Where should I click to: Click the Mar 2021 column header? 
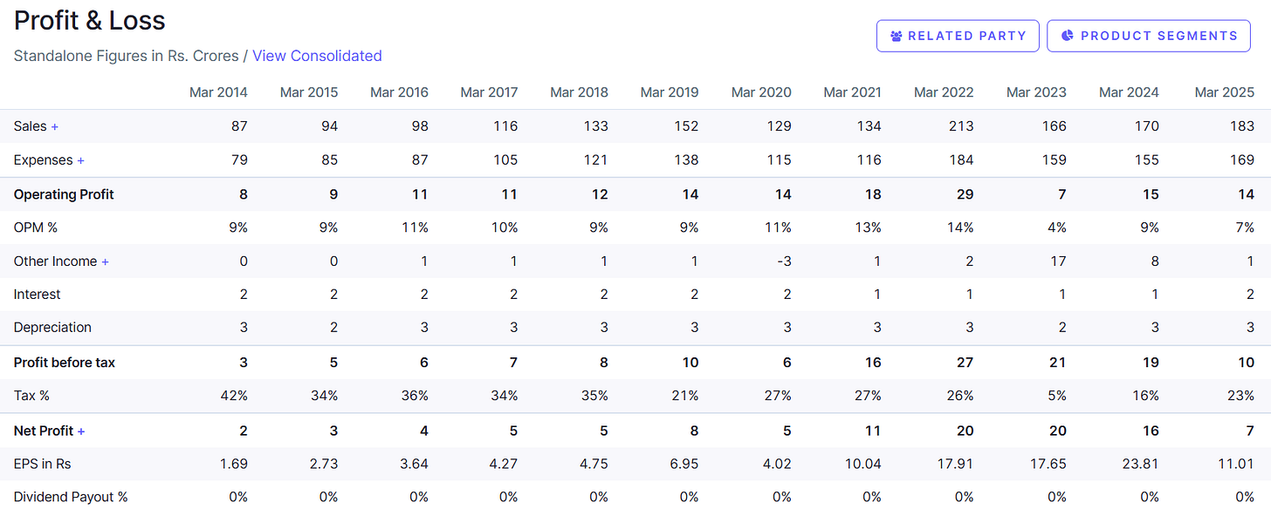point(852,92)
